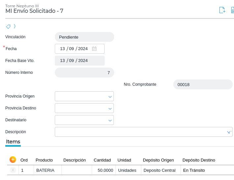Click the Nro. Comprobante field 00018
The image size is (234, 180).
pos(203,84)
